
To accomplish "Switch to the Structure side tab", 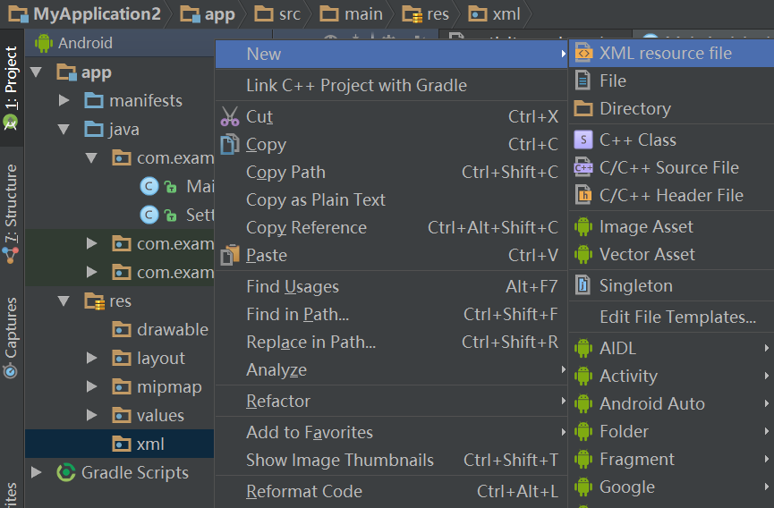I will tap(12, 206).
